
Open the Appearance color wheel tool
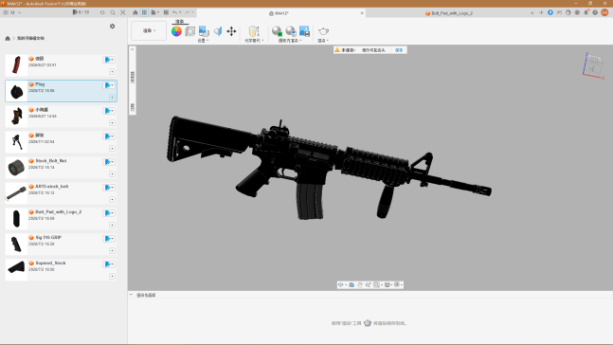point(176,31)
